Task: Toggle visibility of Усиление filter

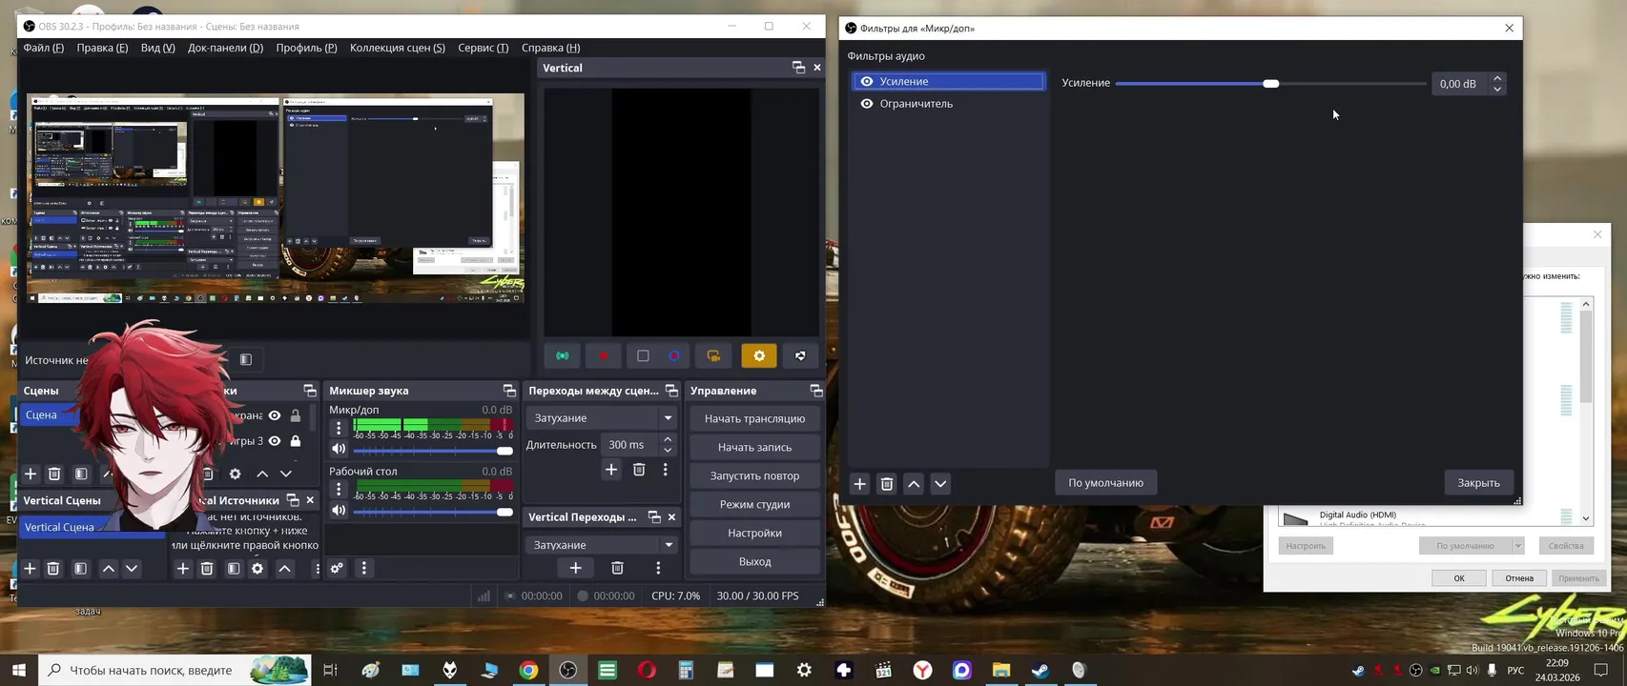Action: point(866,82)
